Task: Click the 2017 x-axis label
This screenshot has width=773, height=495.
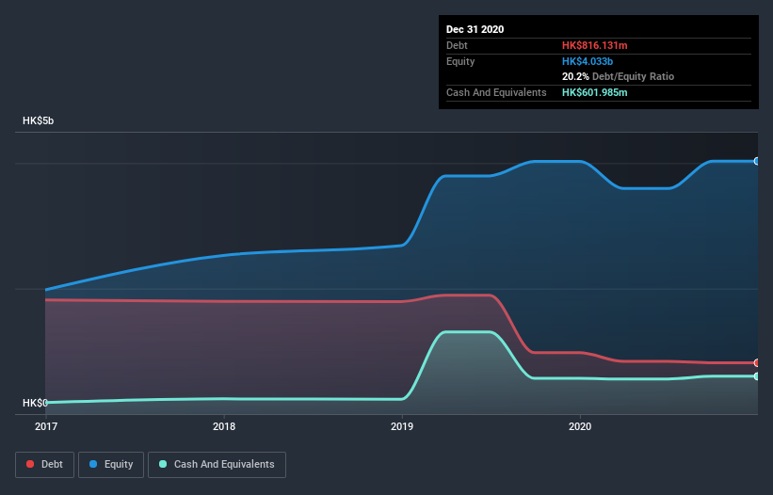Action: pyautogui.click(x=46, y=426)
